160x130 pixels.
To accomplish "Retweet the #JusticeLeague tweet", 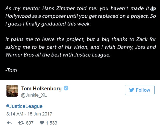I will click(x=21, y=123).
